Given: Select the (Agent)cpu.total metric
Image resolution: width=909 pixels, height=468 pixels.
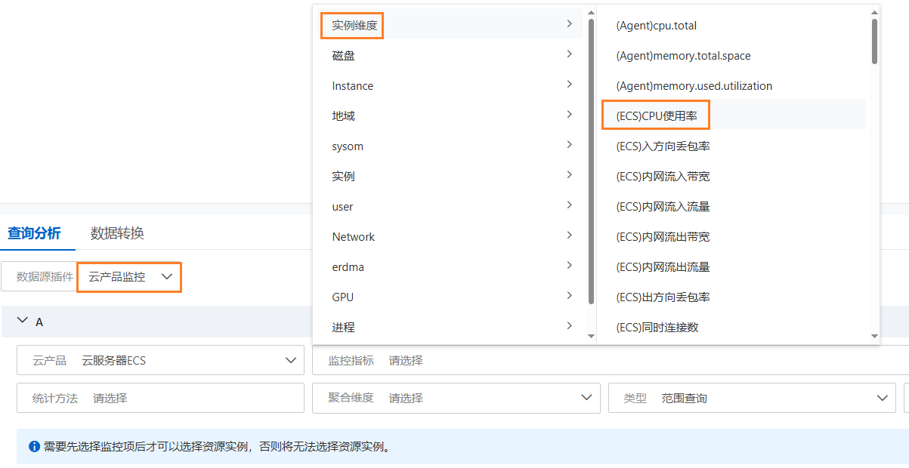Looking at the screenshot, I should [x=733, y=26].
